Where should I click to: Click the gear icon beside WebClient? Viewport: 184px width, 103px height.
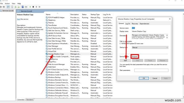point(47,67)
